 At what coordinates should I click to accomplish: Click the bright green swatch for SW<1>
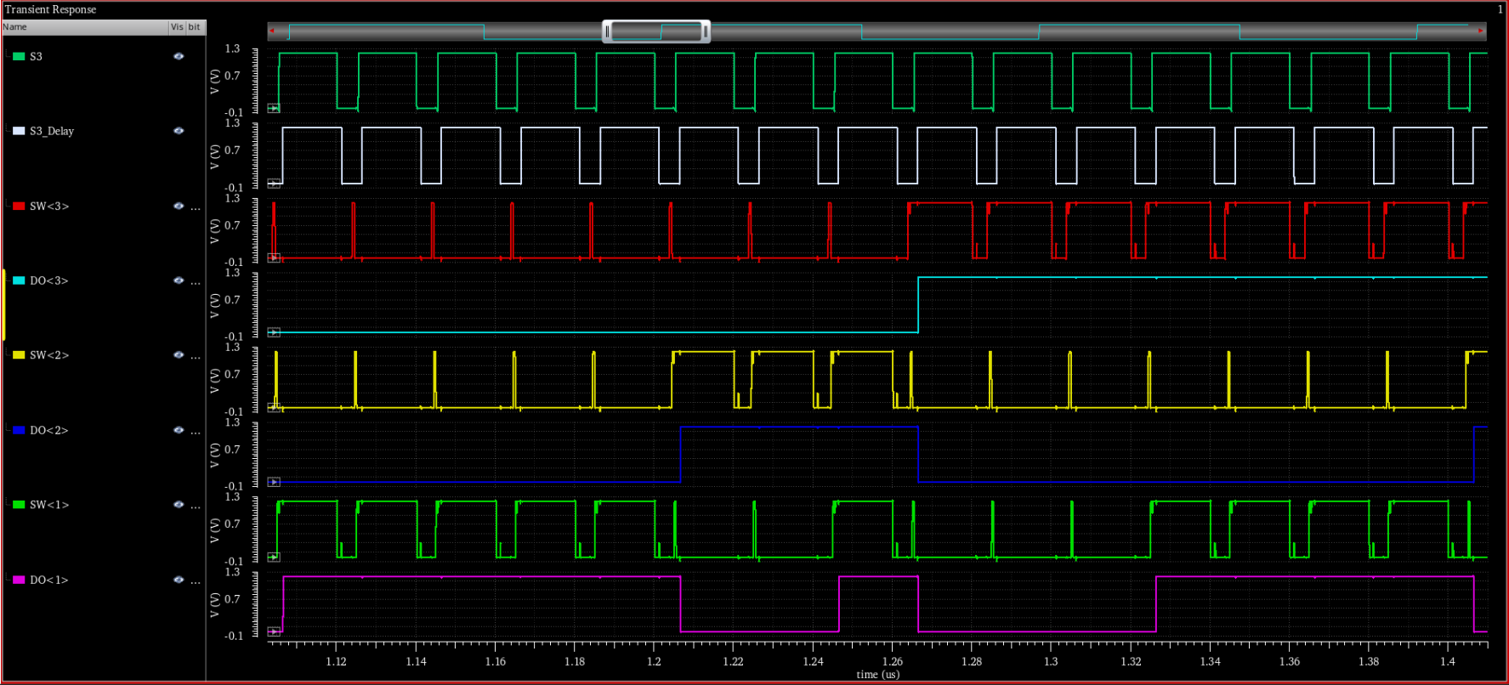pyautogui.click(x=19, y=505)
